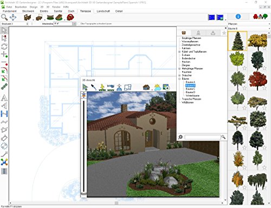
Task: Click the picture snapshot icon in 3D toolbar
Action: 166,87
